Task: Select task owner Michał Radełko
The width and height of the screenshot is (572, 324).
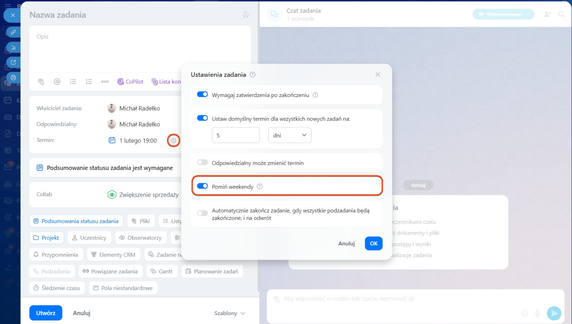Action: [x=134, y=108]
